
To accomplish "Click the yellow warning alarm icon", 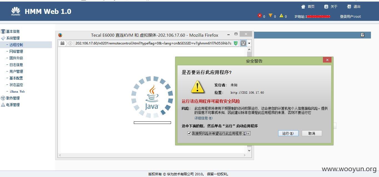I will coord(281,16).
